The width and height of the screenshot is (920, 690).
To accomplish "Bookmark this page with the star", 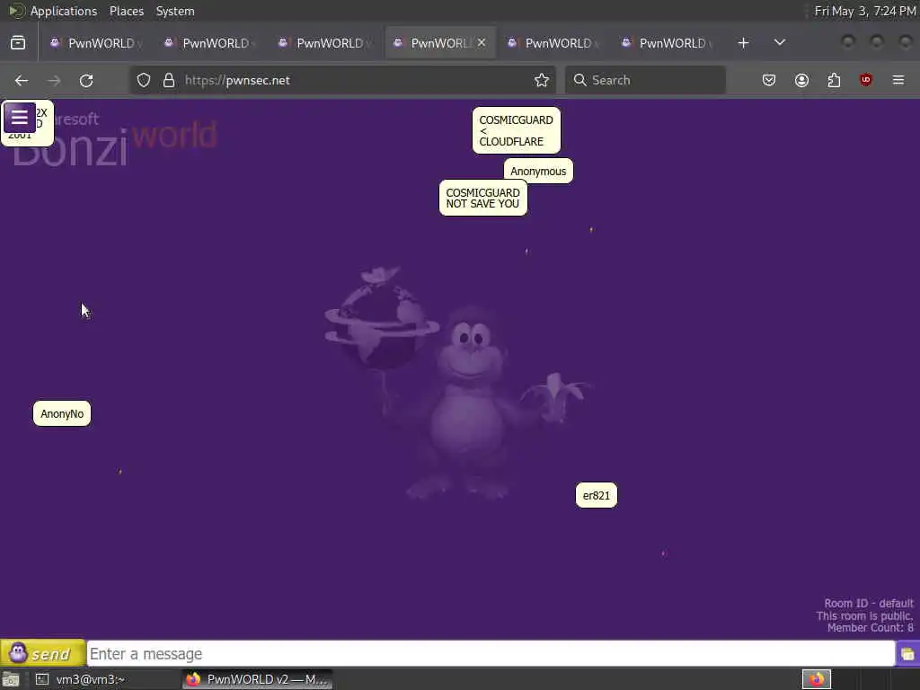I will [542, 80].
